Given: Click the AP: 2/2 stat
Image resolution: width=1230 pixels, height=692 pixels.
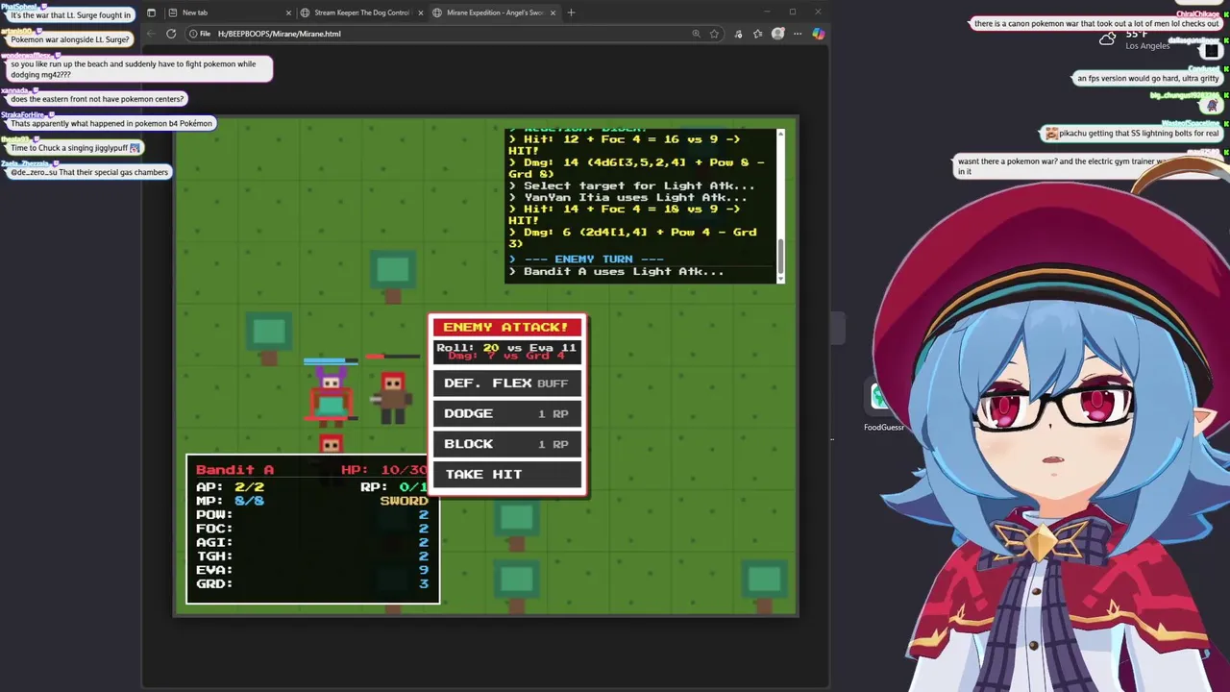Looking at the screenshot, I should pos(230,487).
